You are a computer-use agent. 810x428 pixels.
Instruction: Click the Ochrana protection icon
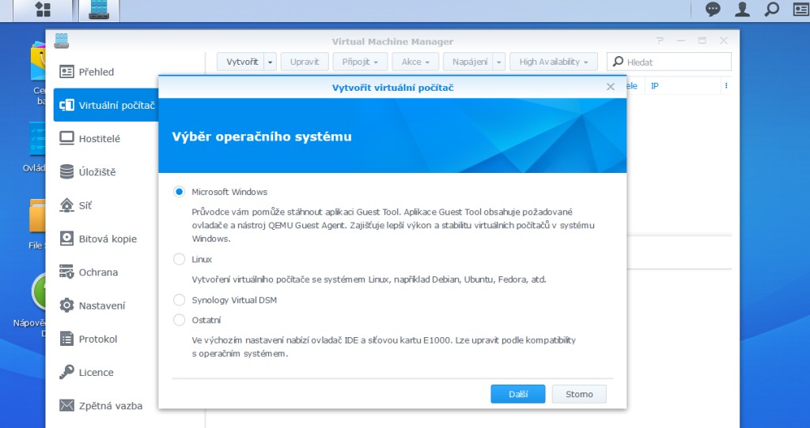tap(66, 272)
